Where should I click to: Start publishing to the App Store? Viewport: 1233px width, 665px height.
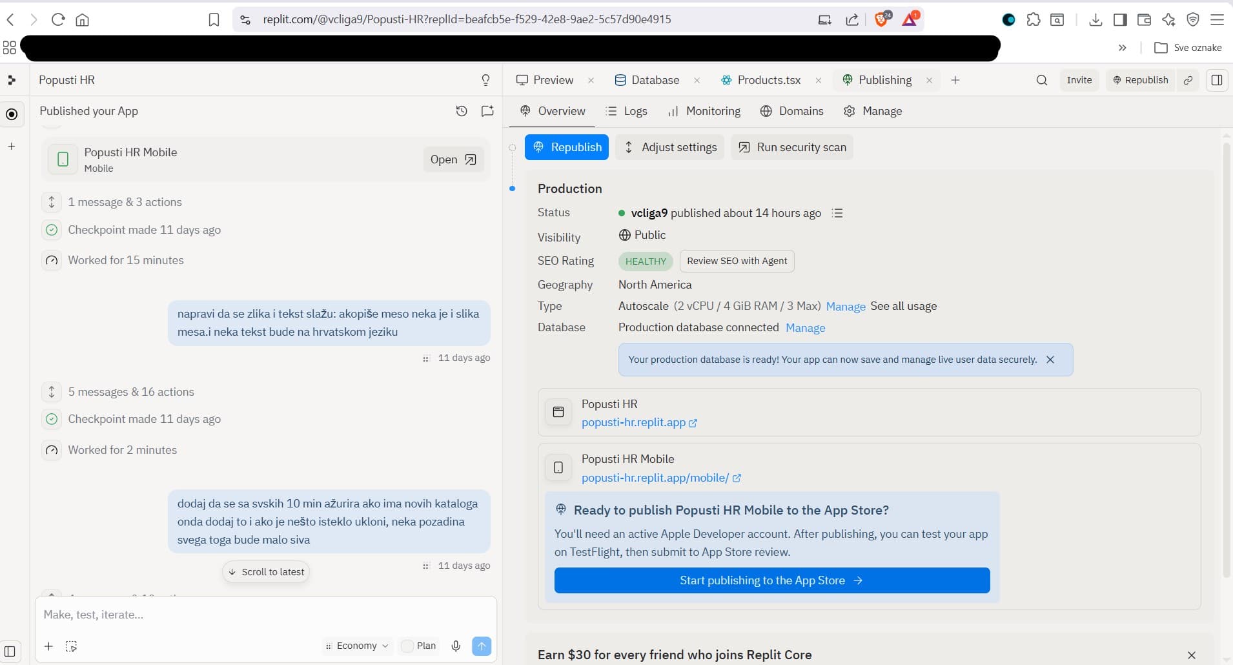pos(772,580)
